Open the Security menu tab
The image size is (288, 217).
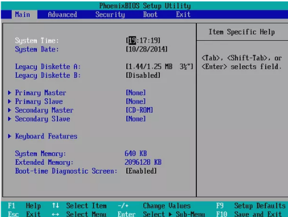coord(110,15)
